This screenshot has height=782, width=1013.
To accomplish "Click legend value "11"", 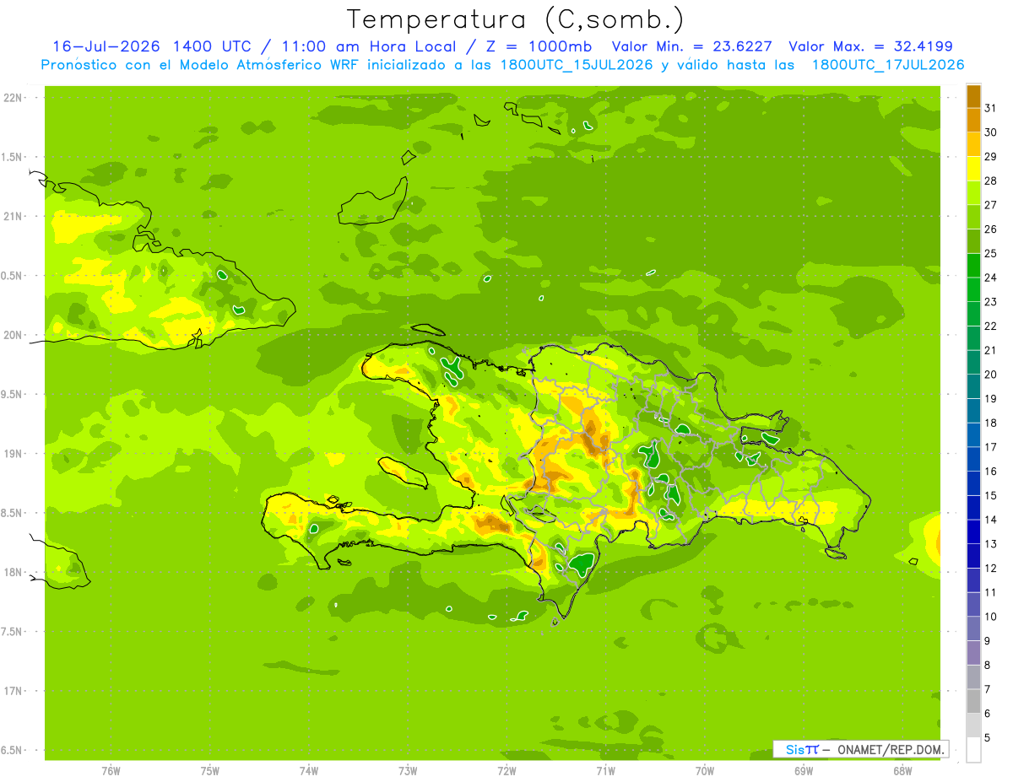I will pyautogui.click(x=990, y=592).
